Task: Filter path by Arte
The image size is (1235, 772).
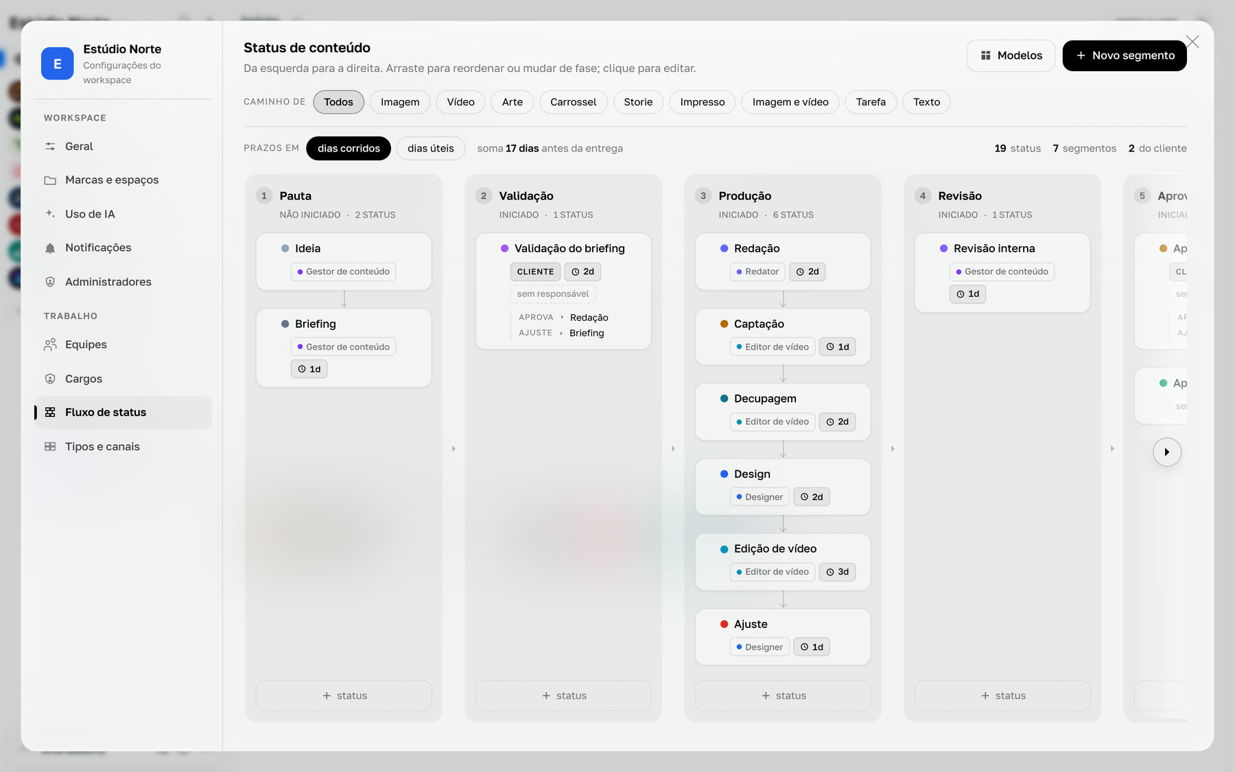Action: click(513, 102)
